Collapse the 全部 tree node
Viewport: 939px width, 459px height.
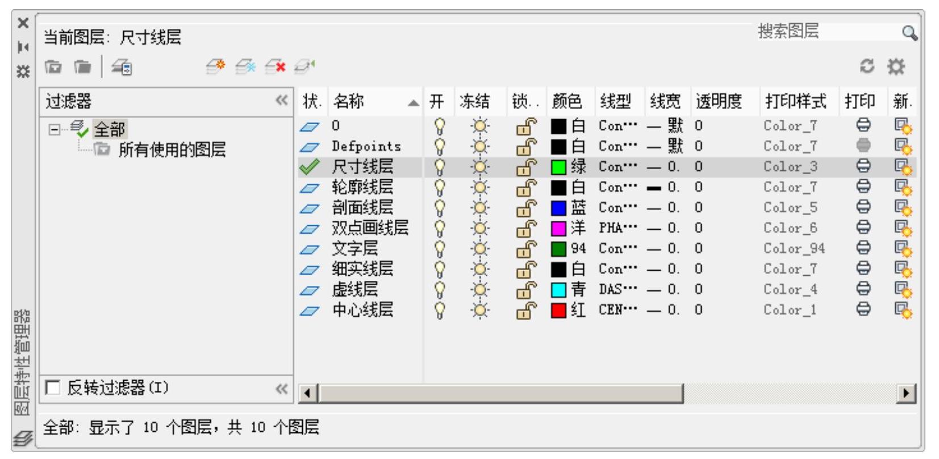pyautogui.click(x=54, y=130)
